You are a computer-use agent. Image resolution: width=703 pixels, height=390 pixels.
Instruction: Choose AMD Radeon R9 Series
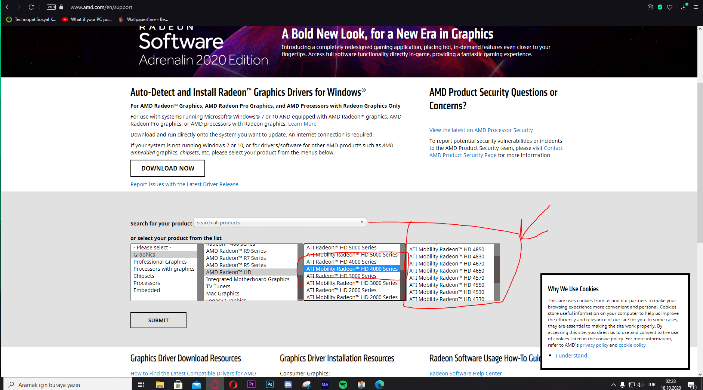[x=250, y=251]
